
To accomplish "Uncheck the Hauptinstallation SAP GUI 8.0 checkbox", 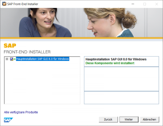I will click(x=11, y=59).
